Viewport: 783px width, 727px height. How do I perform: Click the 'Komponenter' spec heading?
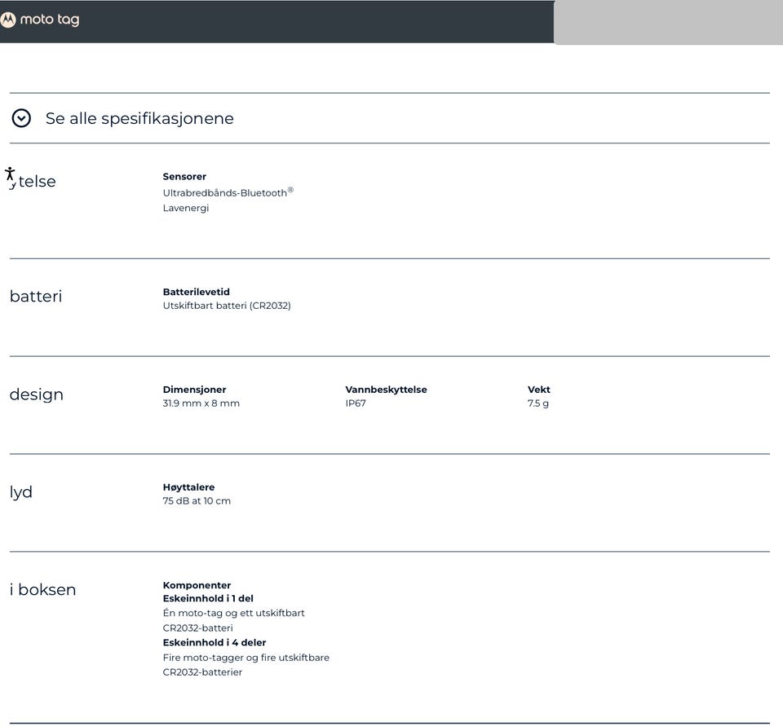pyautogui.click(x=197, y=585)
